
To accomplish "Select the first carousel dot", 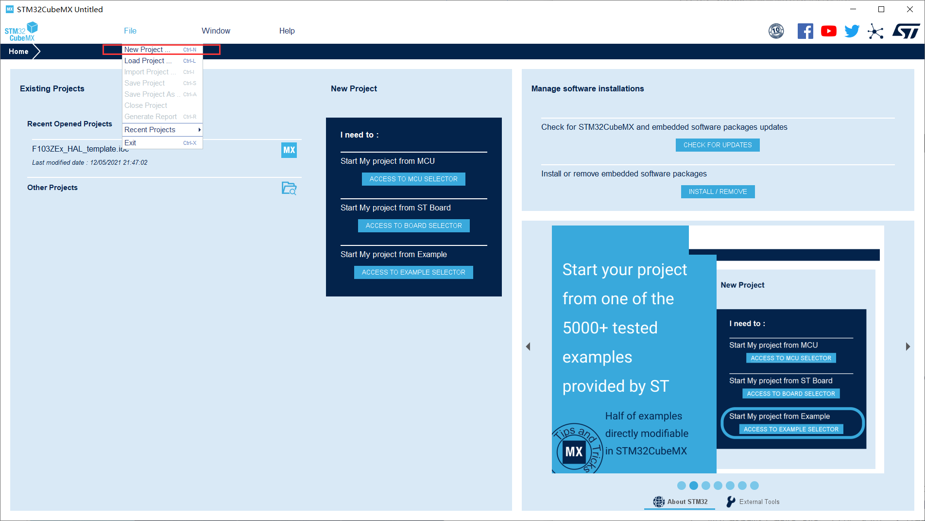I will 681,486.
